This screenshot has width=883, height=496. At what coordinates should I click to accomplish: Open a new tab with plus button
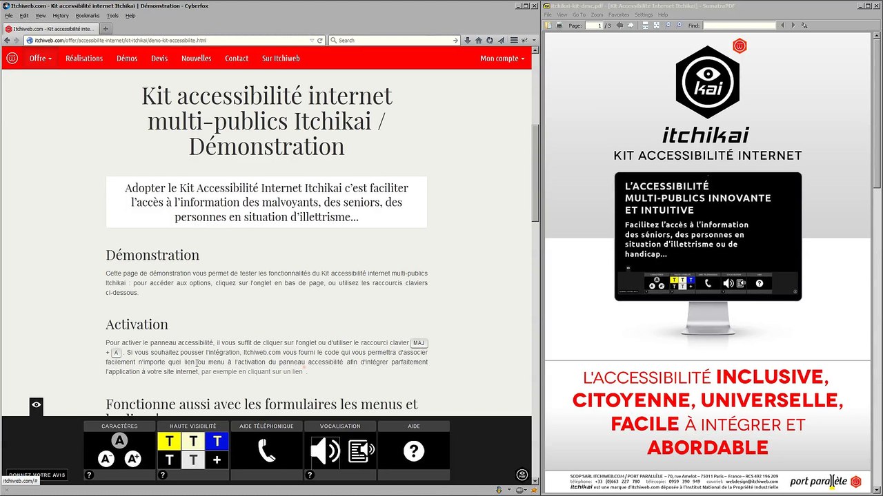pyautogui.click(x=106, y=29)
